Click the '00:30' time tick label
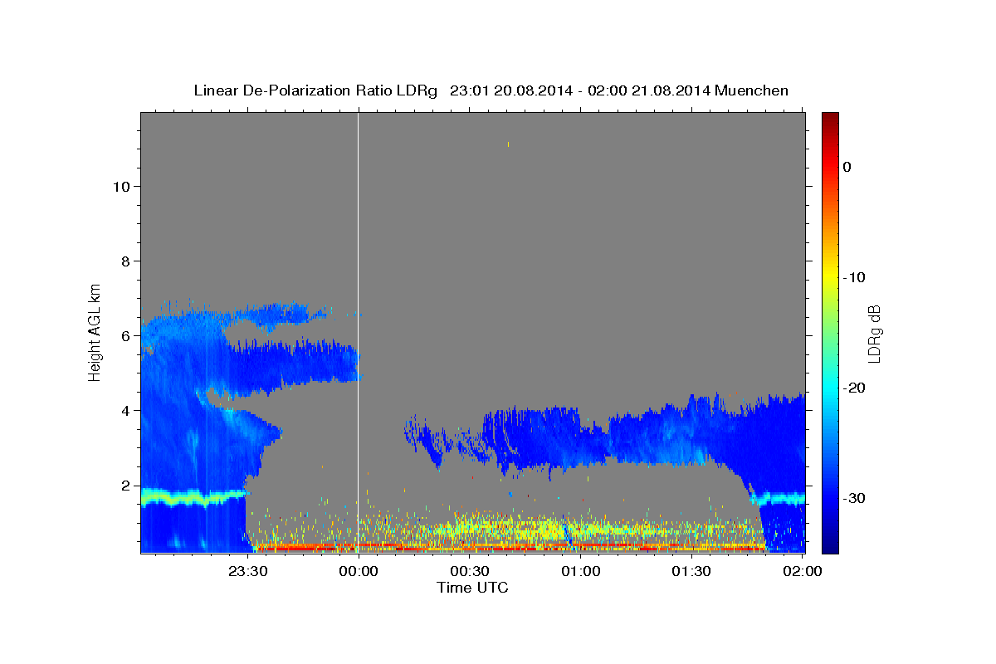Image resolution: width=996 pixels, height=664 pixels. point(469,572)
